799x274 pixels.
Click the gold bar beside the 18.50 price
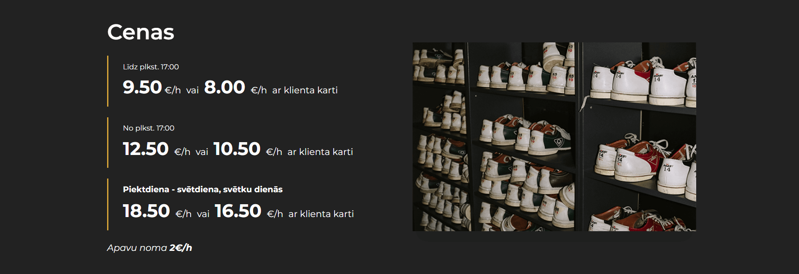tap(108, 205)
